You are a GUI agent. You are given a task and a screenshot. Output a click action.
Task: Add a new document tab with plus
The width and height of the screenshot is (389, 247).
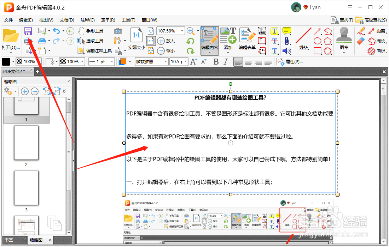37,72
